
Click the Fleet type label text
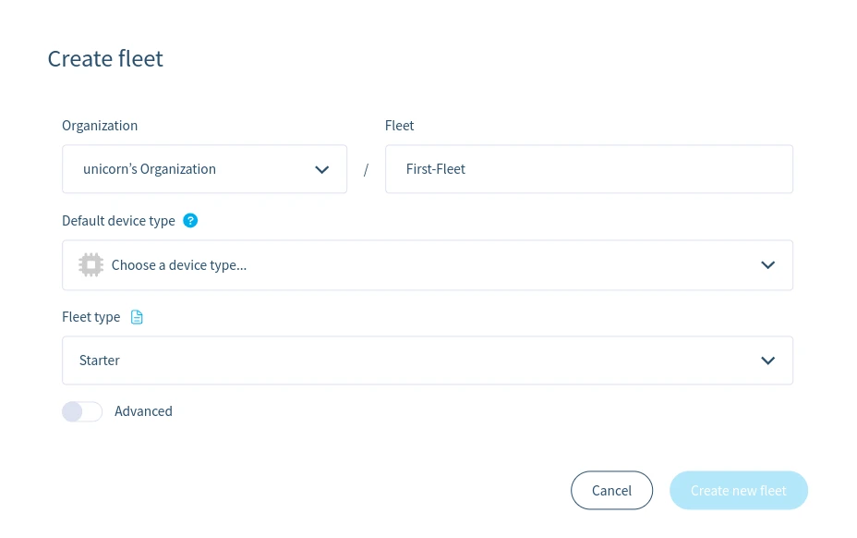91,317
